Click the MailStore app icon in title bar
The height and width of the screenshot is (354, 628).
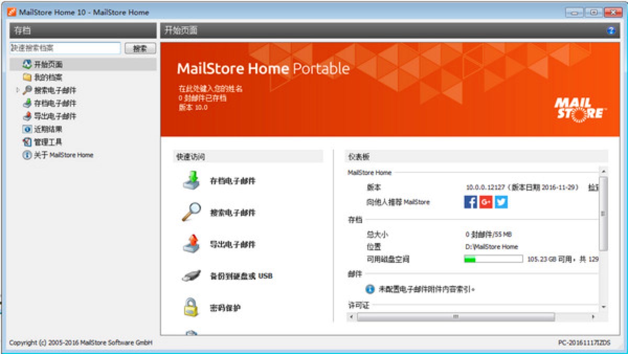click(12, 12)
